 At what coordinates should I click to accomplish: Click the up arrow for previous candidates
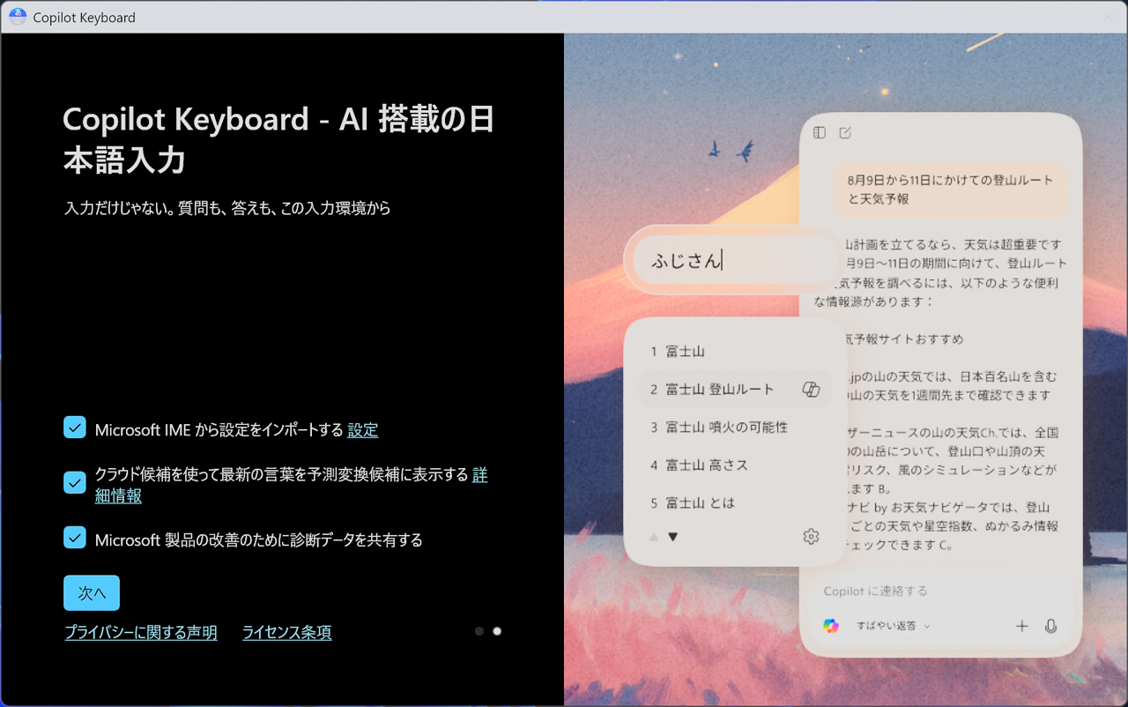[654, 537]
